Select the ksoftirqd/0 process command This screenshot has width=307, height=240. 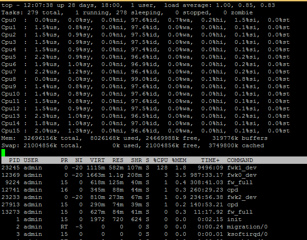pos(247,234)
